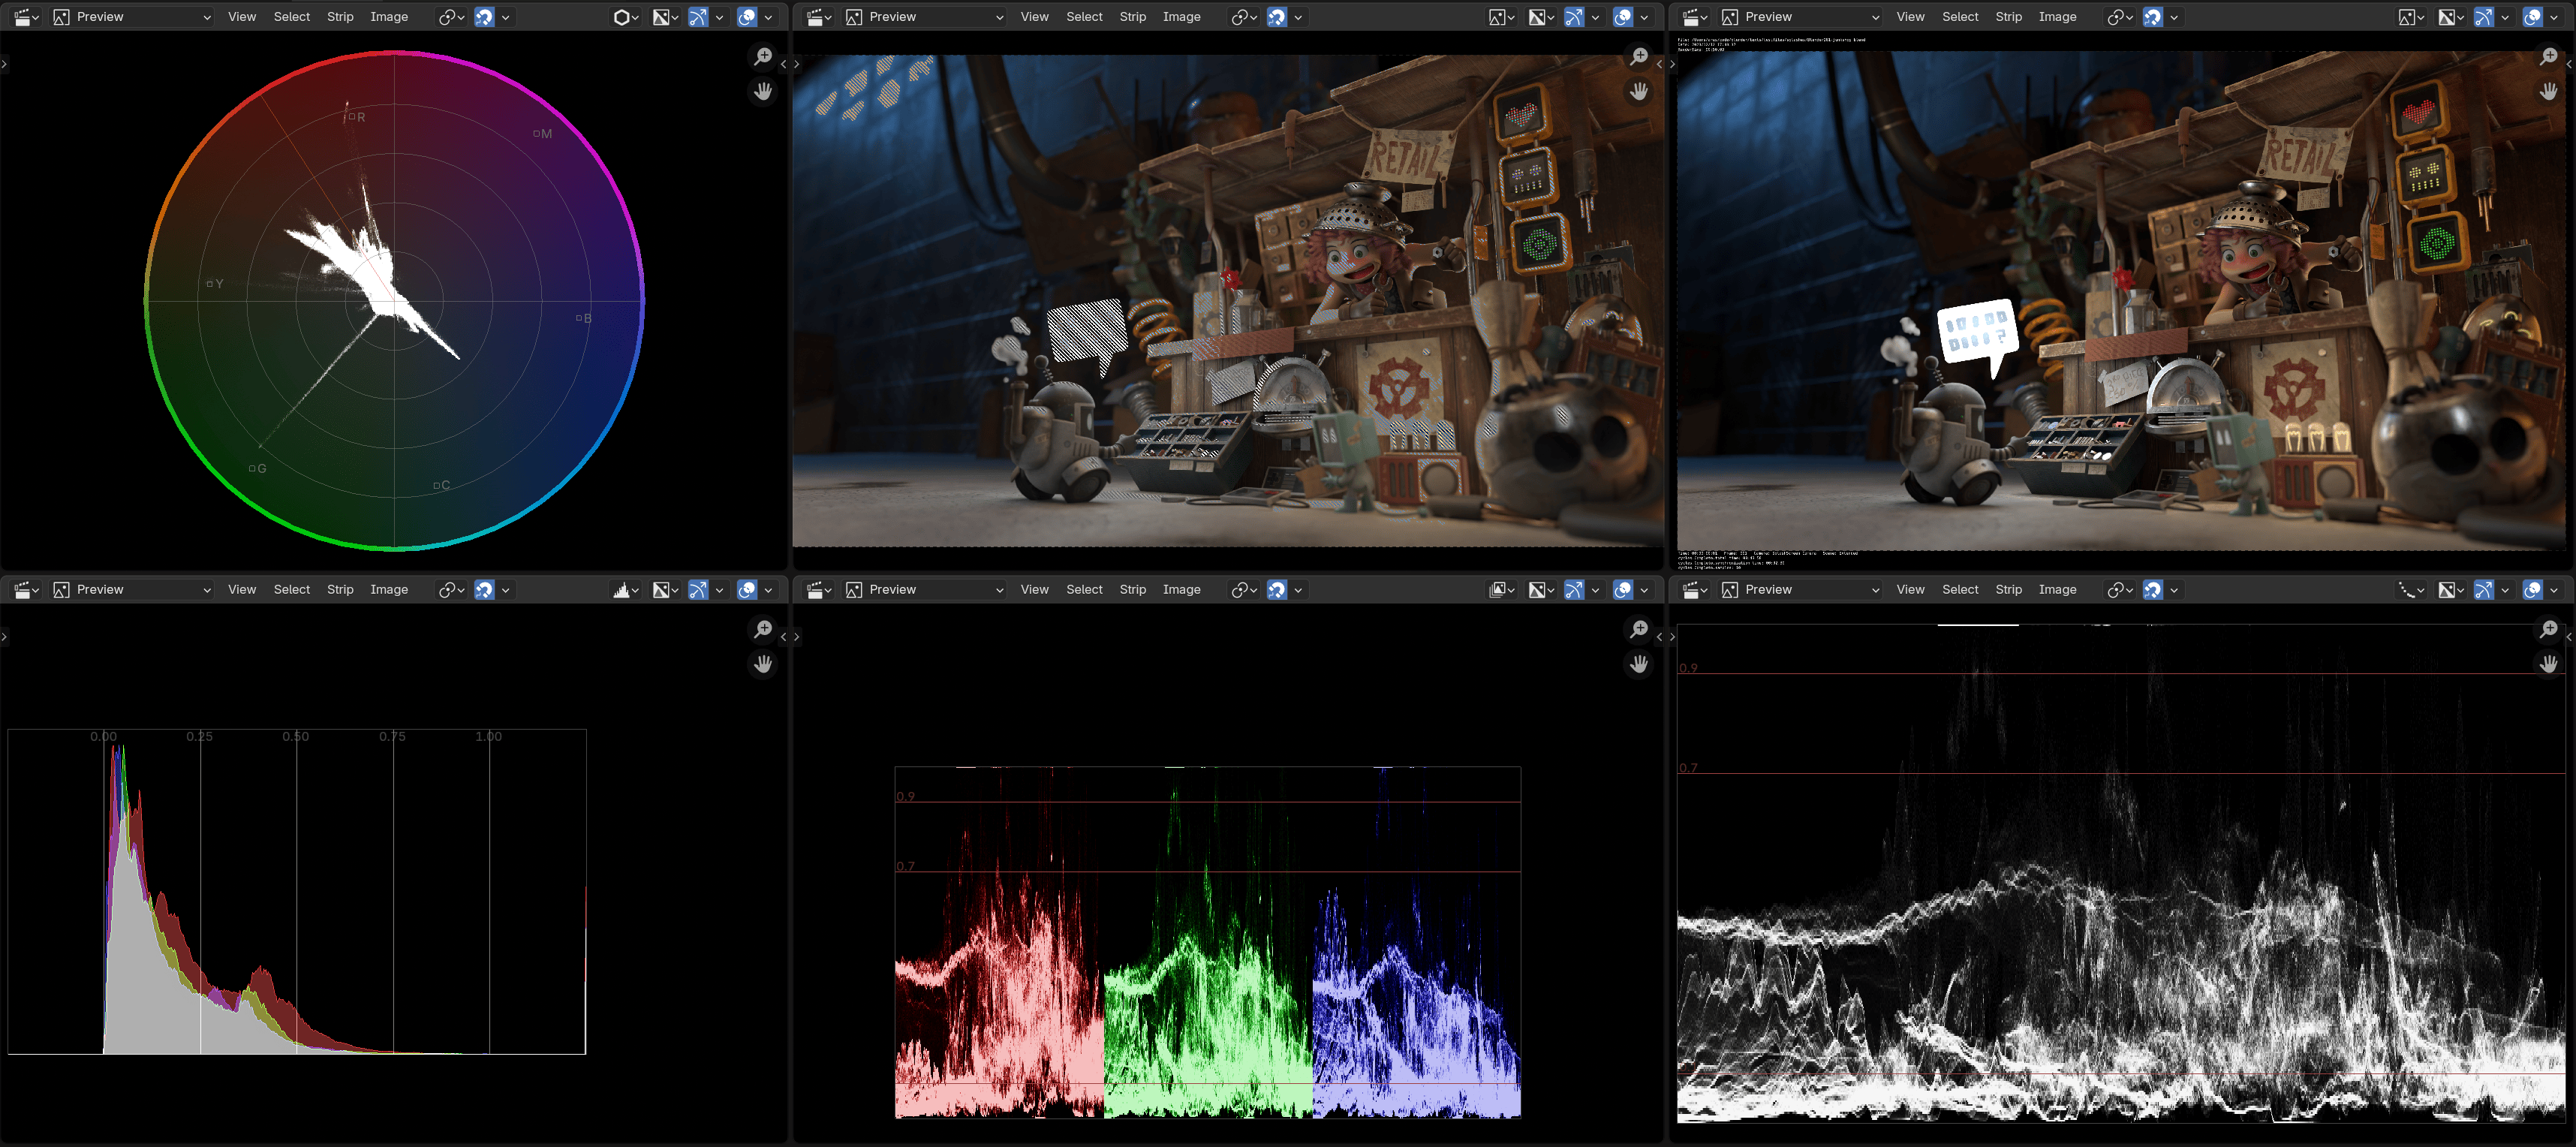Screen dimensions: 2576x1147
Task: Click zoom gizmo in top-right image panel
Action: [x=2548, y=57]
